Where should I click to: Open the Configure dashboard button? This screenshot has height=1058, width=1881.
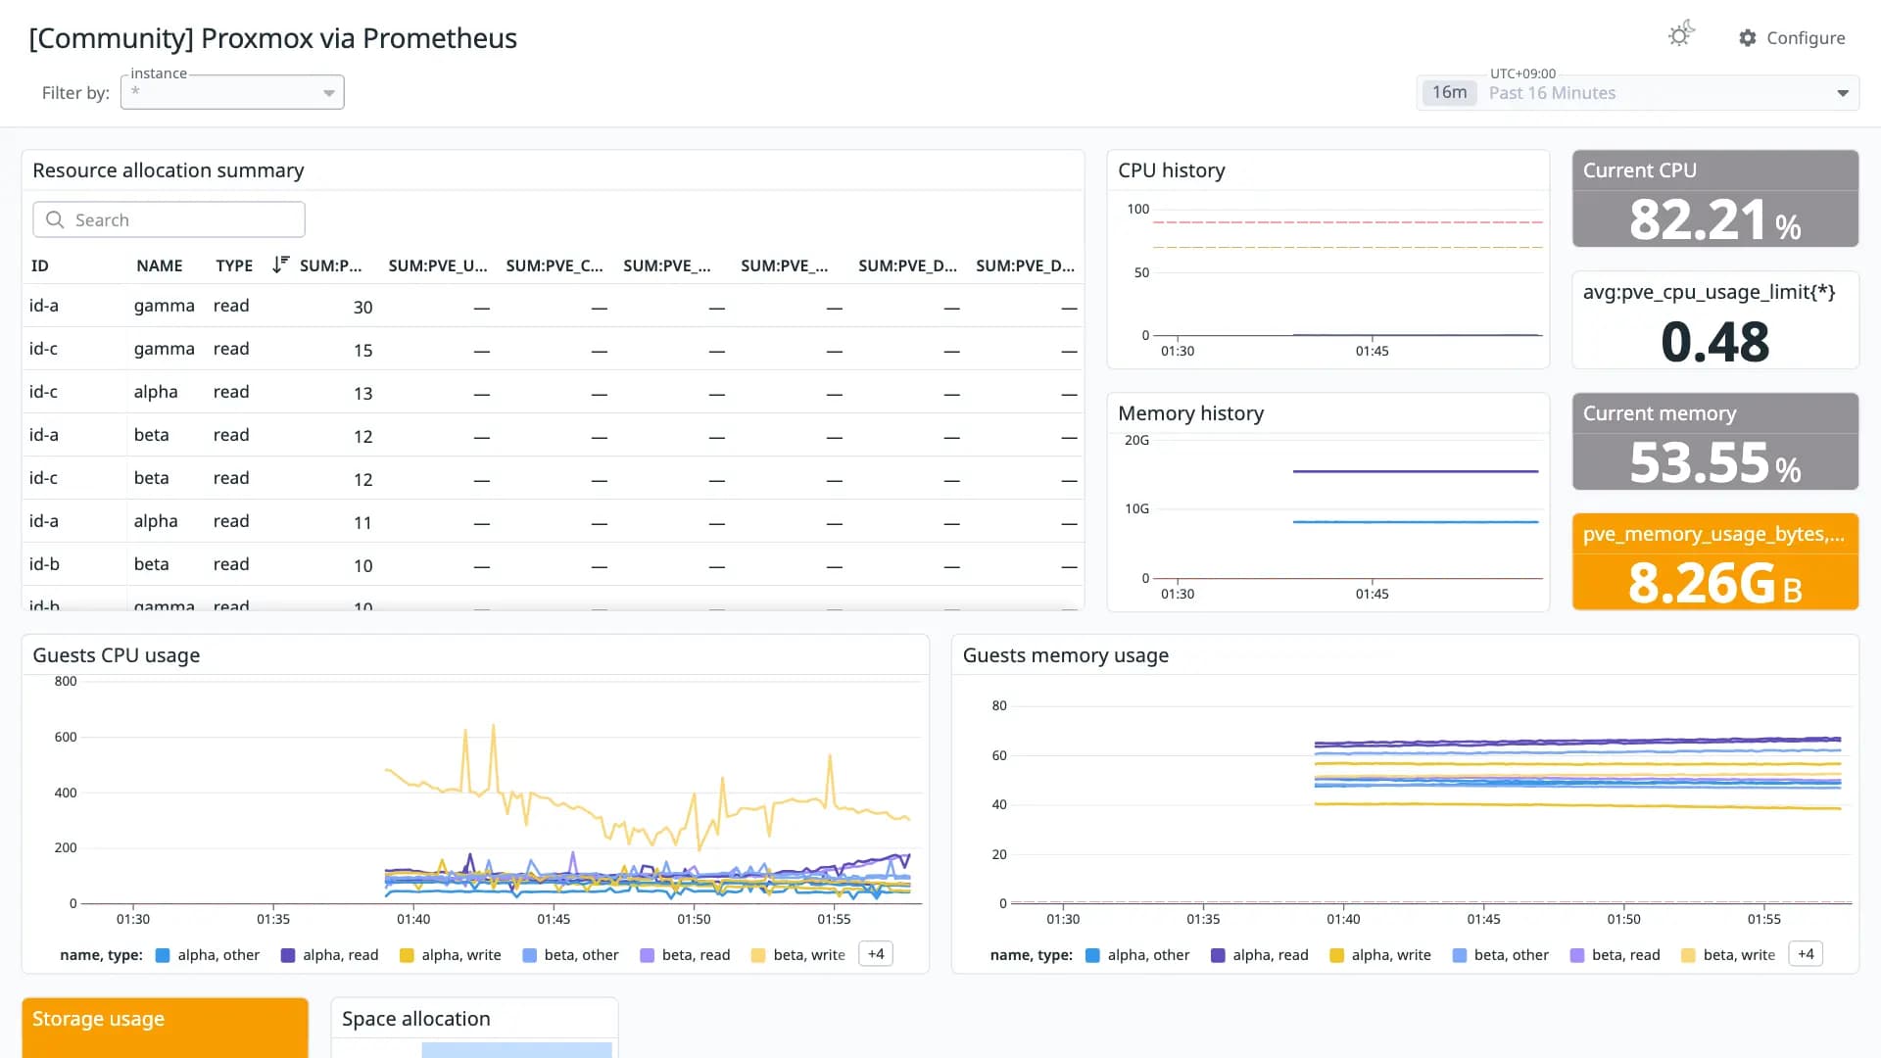click(1791, 38)
